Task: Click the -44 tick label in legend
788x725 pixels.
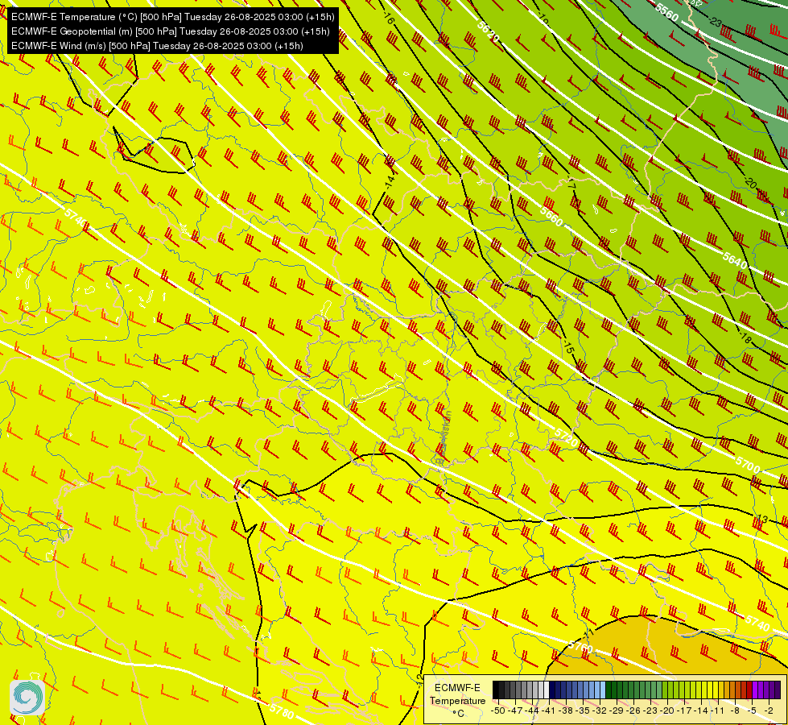Action: pos(532,710)
